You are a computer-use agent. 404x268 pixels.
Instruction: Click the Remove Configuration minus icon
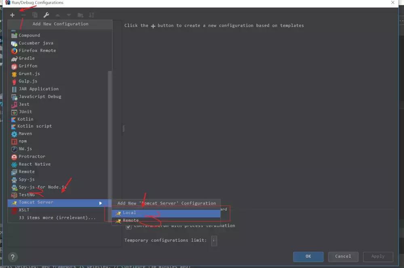tap(23, 15)
